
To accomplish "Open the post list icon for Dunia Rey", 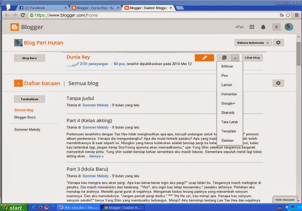I will (x=224, y=58).
